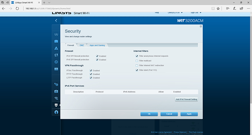Screen dimensions: 252x135
Task: Click the Ok button
Action: click(x=149, y=114)
